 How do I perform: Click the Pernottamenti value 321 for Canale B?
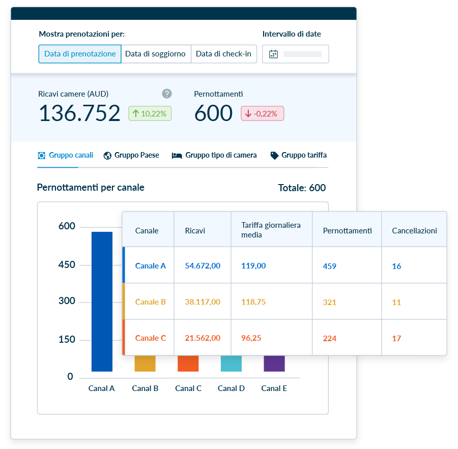329,302
